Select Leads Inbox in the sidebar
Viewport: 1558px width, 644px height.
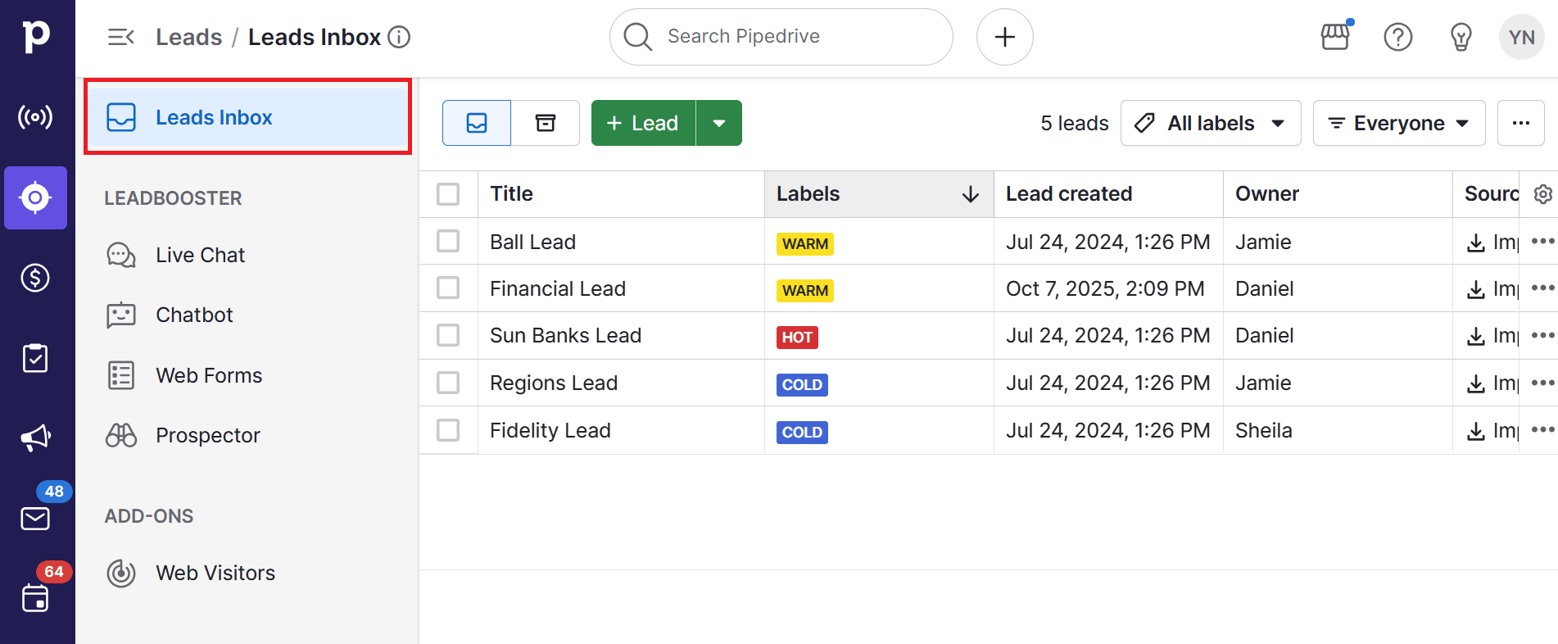click(247, 117)
